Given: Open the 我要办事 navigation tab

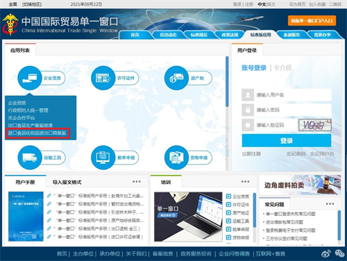Looking at the screenshot, I should point(323,35).
